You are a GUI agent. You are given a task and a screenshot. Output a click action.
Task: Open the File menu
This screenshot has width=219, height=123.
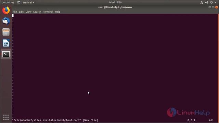(15, 12)
